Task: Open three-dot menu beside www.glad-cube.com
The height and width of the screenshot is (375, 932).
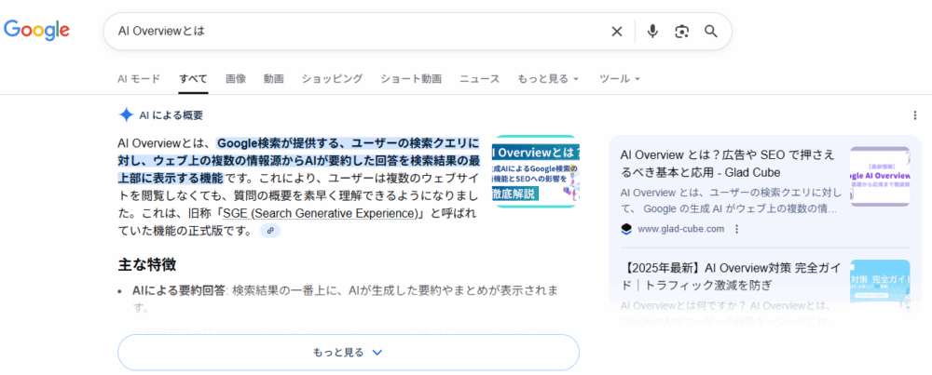Action: (736, 229)
